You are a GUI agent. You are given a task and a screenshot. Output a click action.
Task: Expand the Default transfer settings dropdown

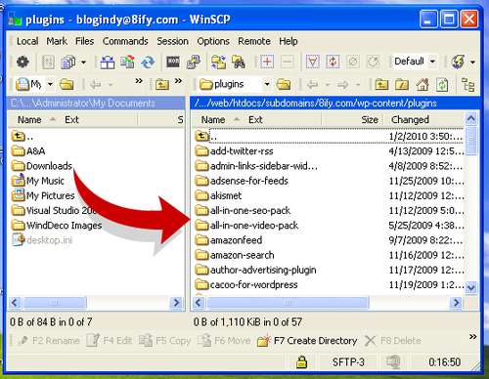click(432, 62)
